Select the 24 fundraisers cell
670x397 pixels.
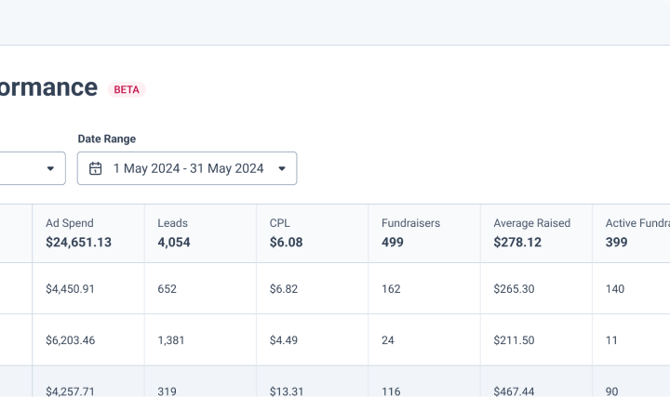click(388, 340)
